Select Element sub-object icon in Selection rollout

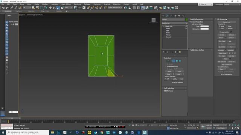pos(180,61)
